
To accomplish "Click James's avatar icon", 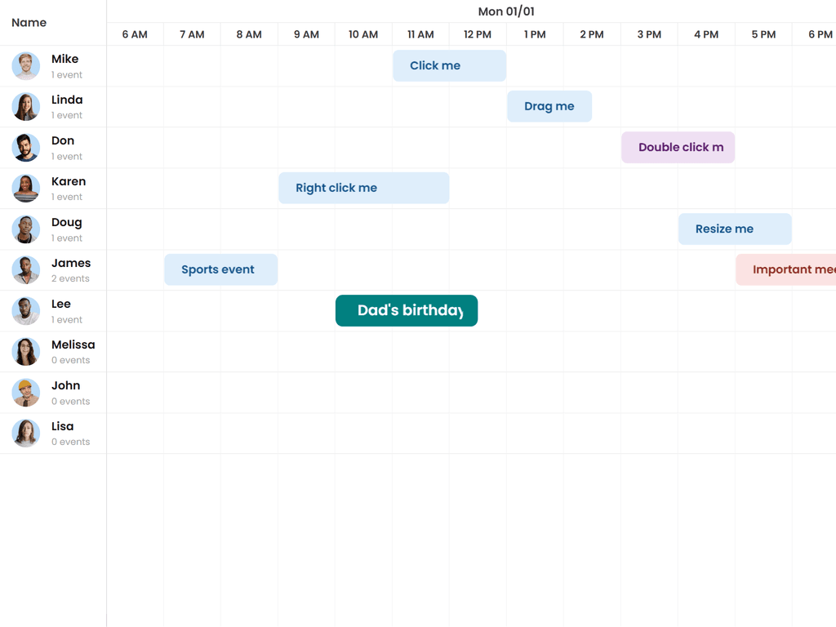I will tap(26, 270).
